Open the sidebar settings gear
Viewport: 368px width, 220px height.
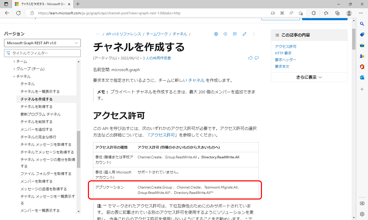[x=362, y=214]
